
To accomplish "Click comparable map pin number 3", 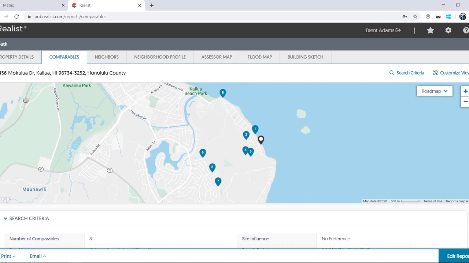I will pos(251,152).
